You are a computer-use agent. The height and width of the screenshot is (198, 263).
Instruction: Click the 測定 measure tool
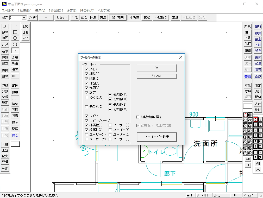pos(258,86)
